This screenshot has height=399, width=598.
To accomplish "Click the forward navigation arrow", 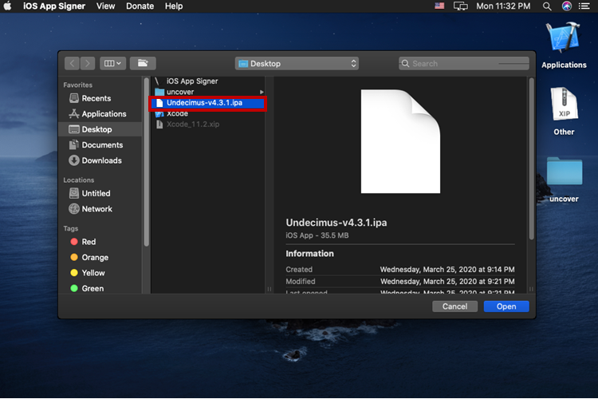I will tap(88, 63).
